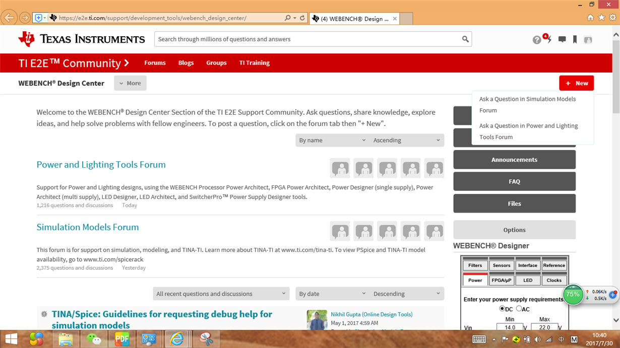Open the Ascending order dropdown
Viewport: 620px width, 348px height.
tap(407, 140)
